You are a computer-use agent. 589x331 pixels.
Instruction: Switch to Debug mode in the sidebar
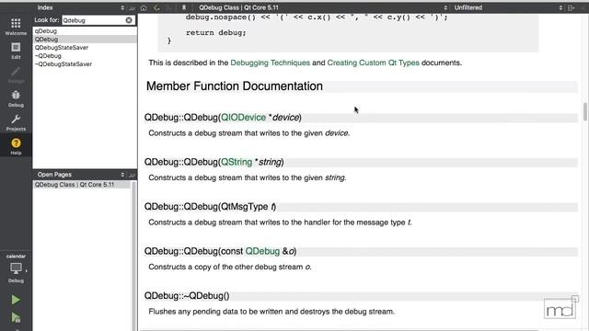[x=16, y=99]
